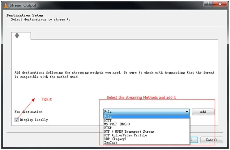The width and height of the screenshot is (230, 150).
Task: Choose RTP Audio/Video Profile option
Action: point(146,135)
